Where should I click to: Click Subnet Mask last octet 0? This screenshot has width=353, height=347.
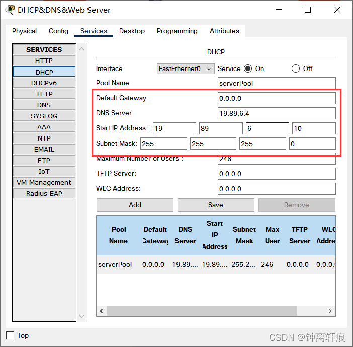(x=312, y=144)
